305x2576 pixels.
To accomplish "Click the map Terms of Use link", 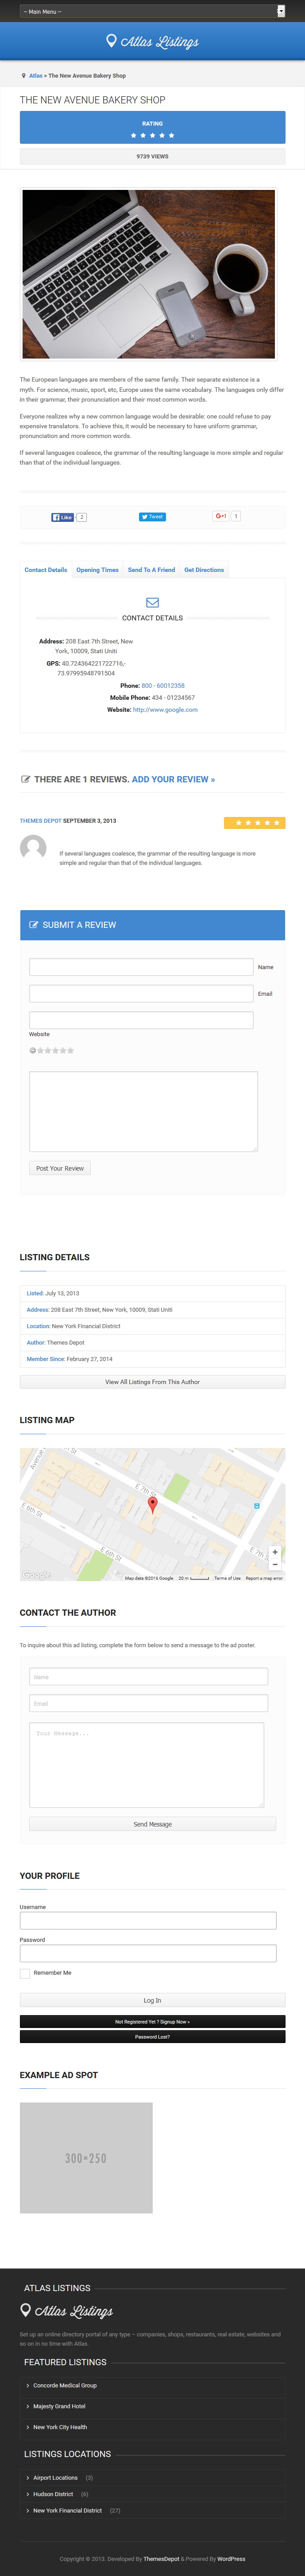I will pyautogui.click(x=227, y=1578).
